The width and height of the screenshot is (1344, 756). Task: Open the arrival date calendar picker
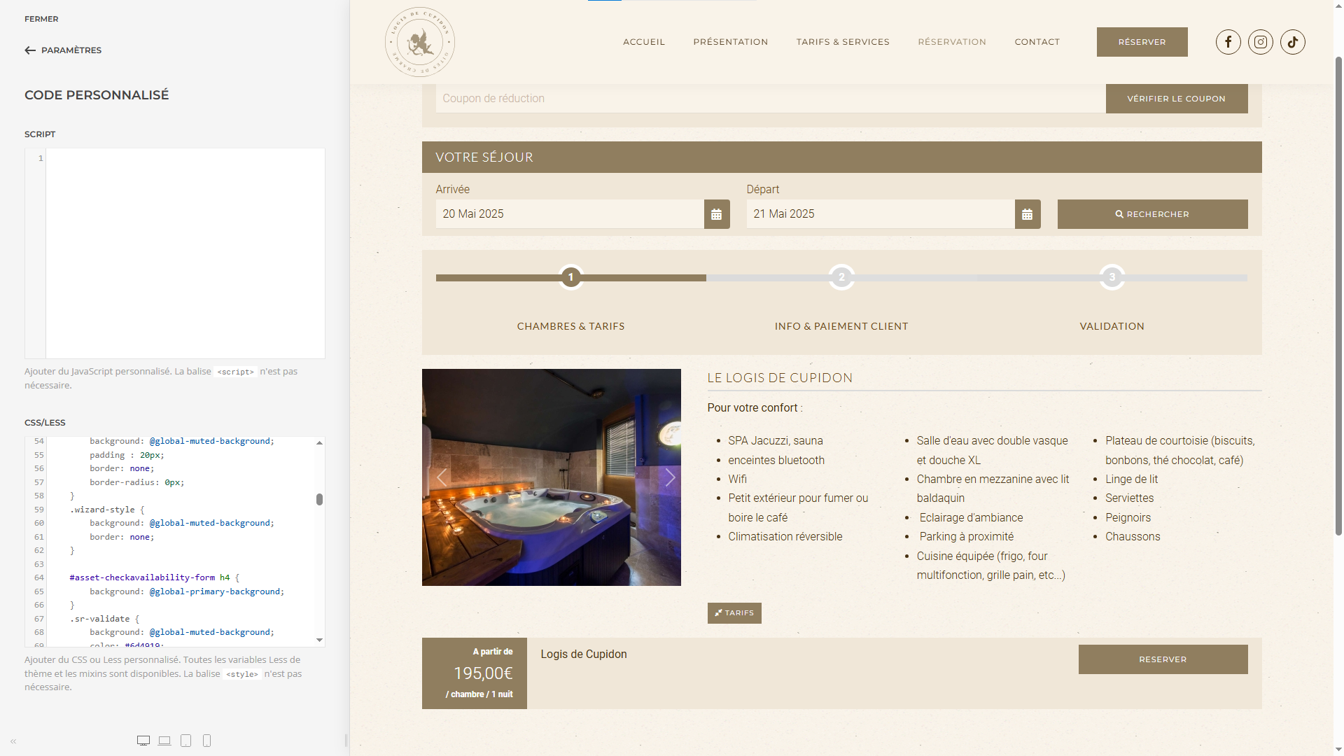[716, 214]
